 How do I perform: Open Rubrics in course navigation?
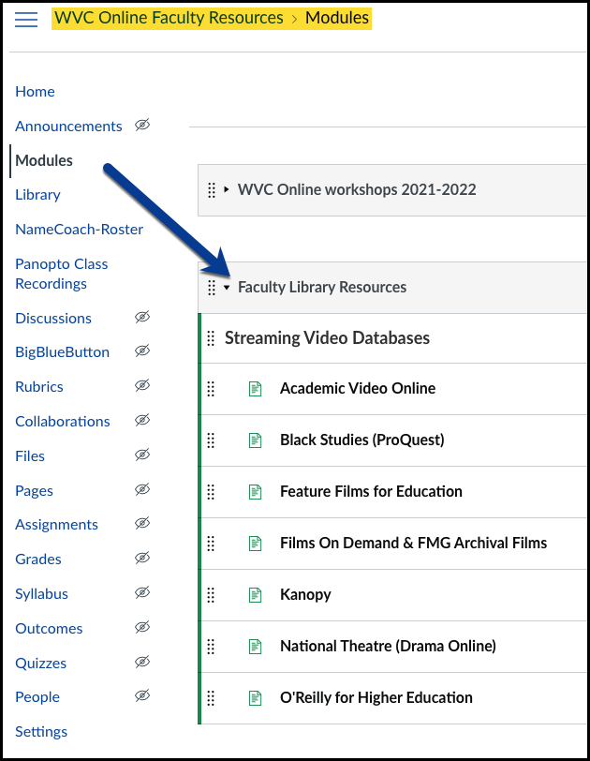[39, 387]
